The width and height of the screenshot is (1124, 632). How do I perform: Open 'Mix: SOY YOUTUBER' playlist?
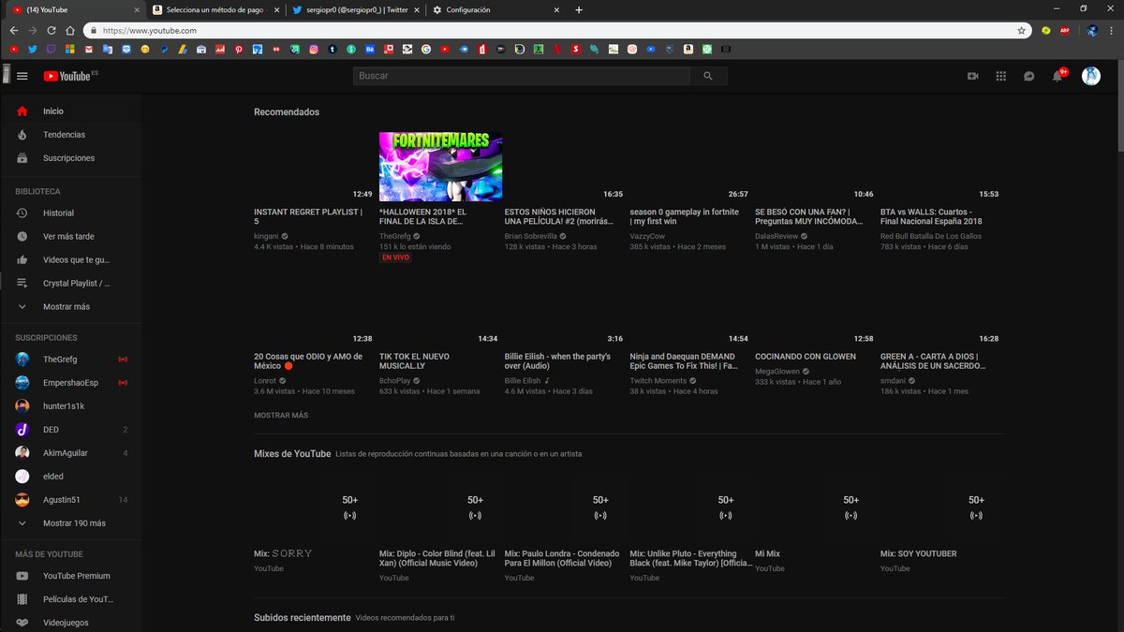[x=919, y=553]
